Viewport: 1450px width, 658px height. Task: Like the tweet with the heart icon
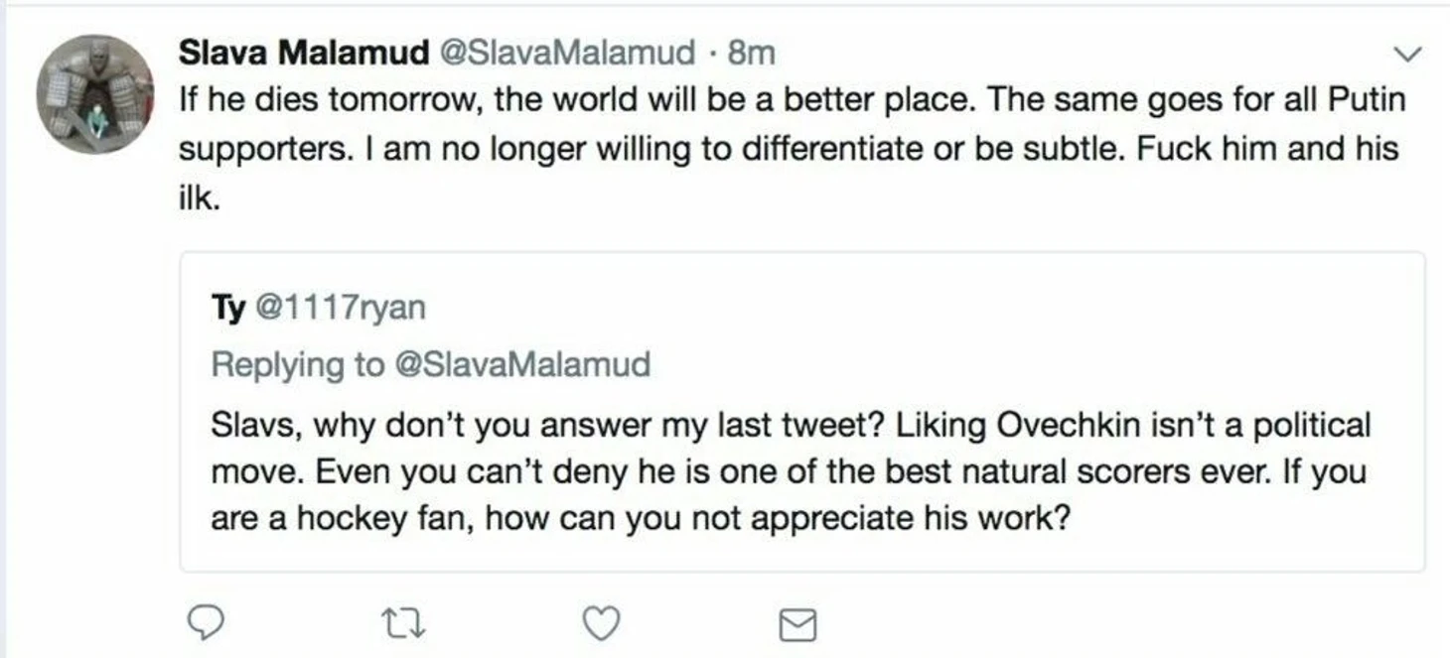pos(600,622)
